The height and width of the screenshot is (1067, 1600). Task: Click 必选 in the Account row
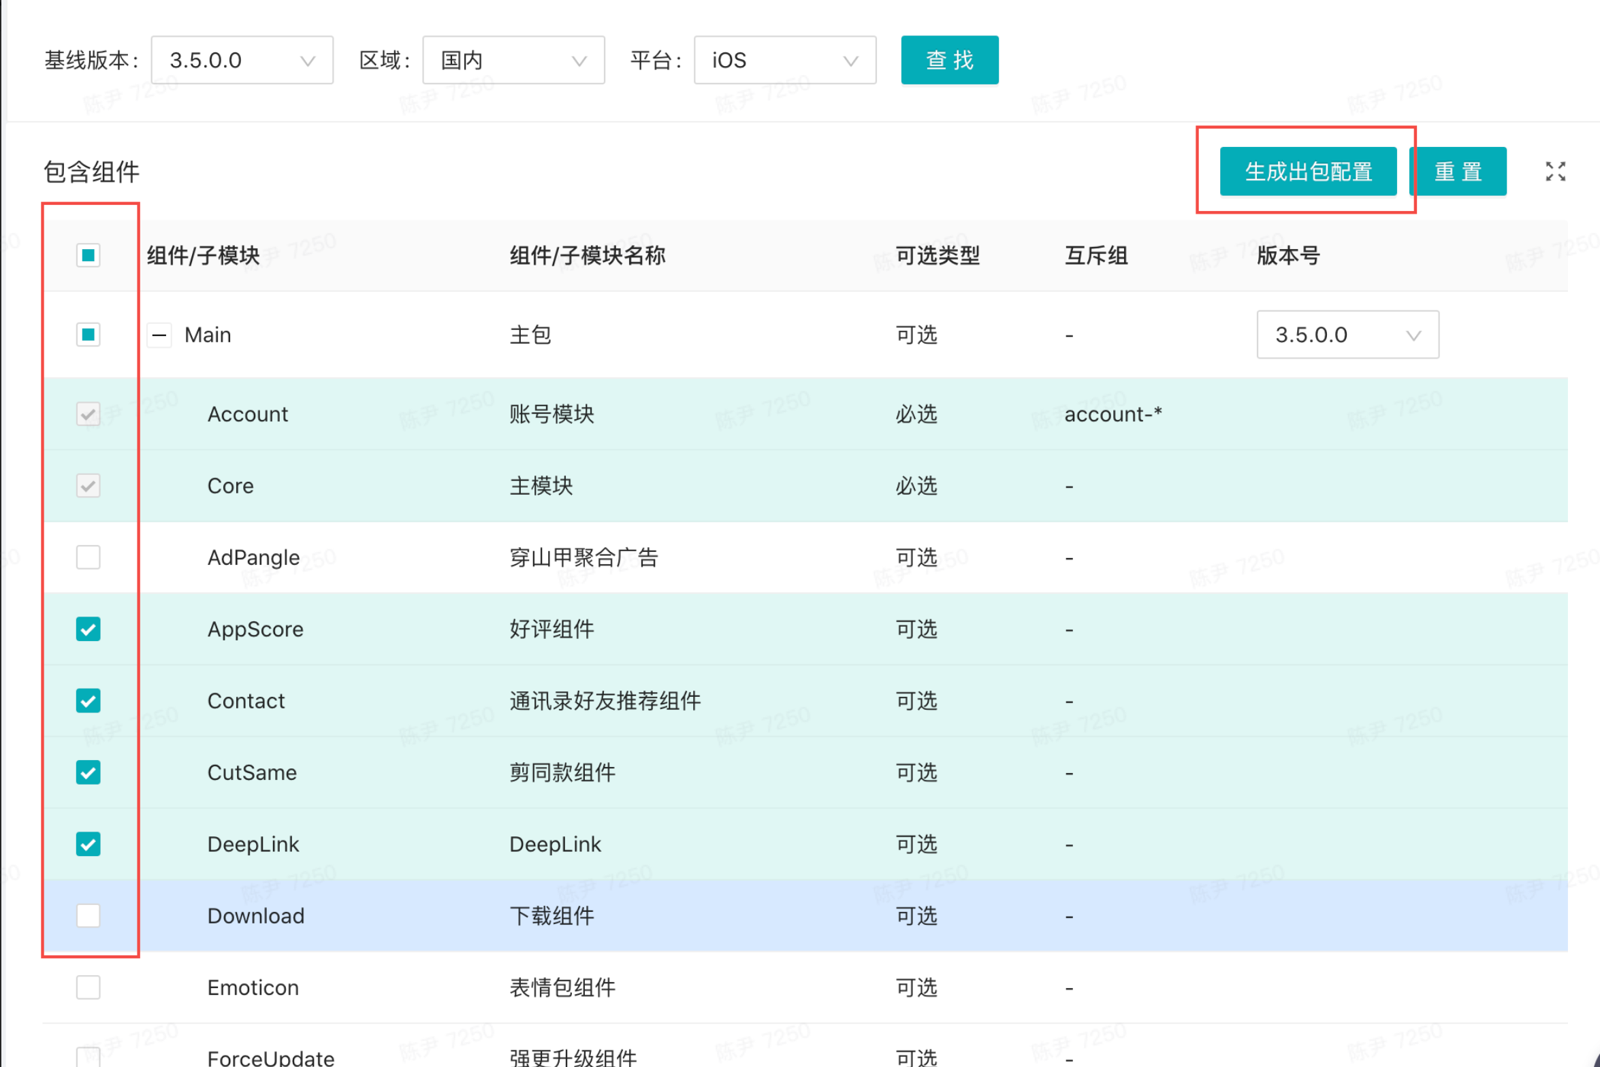tap(916, 414)
